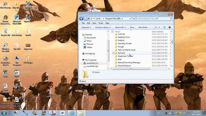This screenshot has width=206, height=116.
Task: Go back with the Explorer back arrow
Action: [81, 19]
